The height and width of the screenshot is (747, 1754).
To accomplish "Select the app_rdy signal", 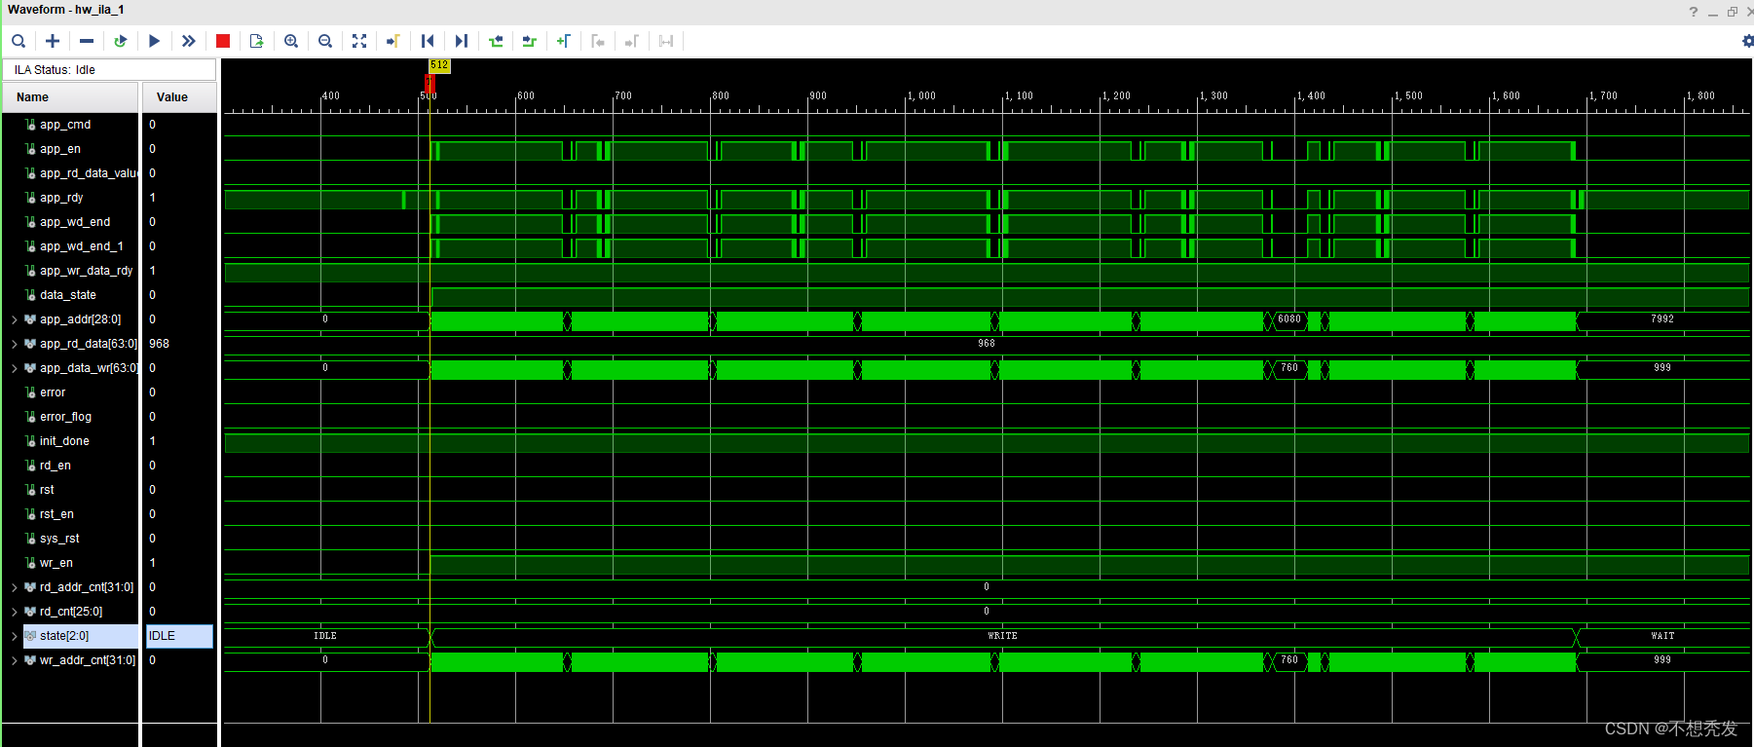I will [x=61, y=198].
